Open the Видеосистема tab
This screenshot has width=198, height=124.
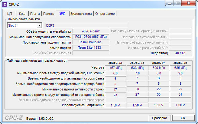81,14
